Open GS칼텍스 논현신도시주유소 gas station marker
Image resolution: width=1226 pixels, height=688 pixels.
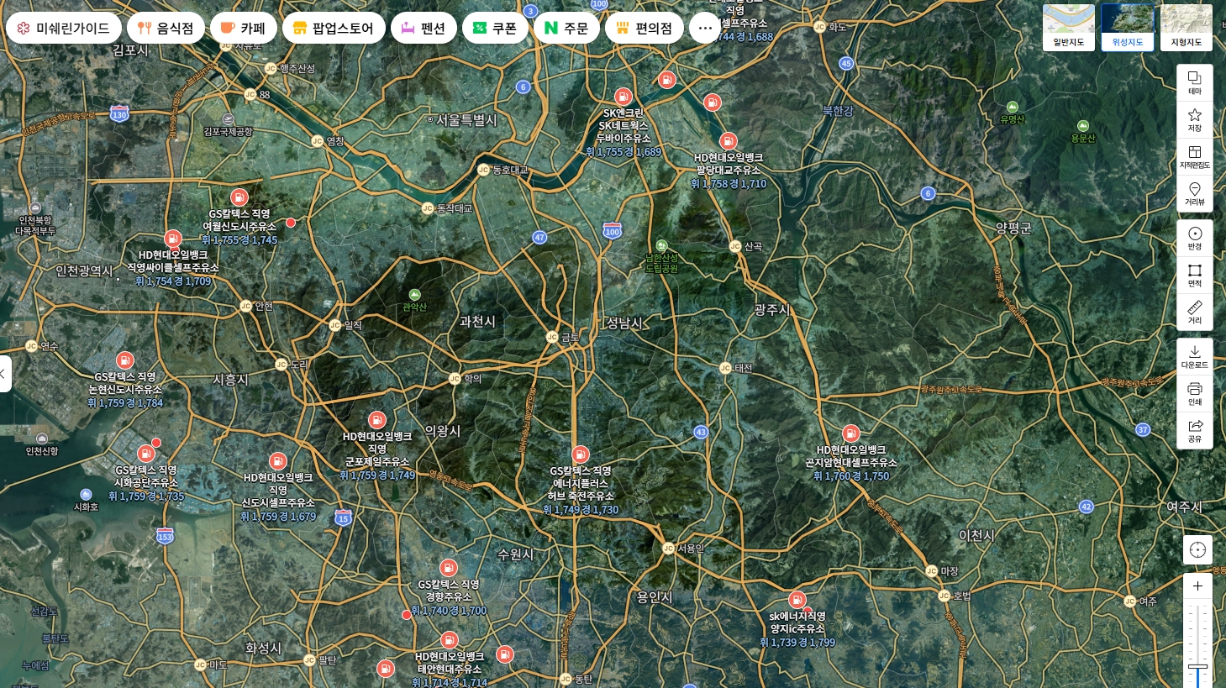point(125,361)
